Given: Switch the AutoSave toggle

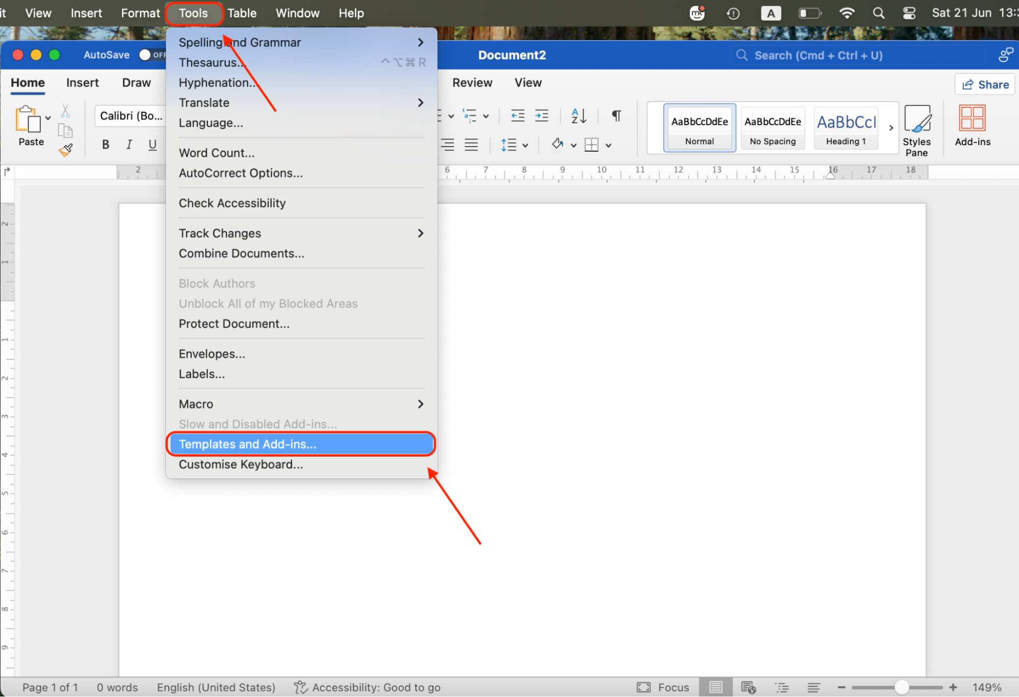Looking at the screenshot, I should pyautogui.click(x=147, y=54).
